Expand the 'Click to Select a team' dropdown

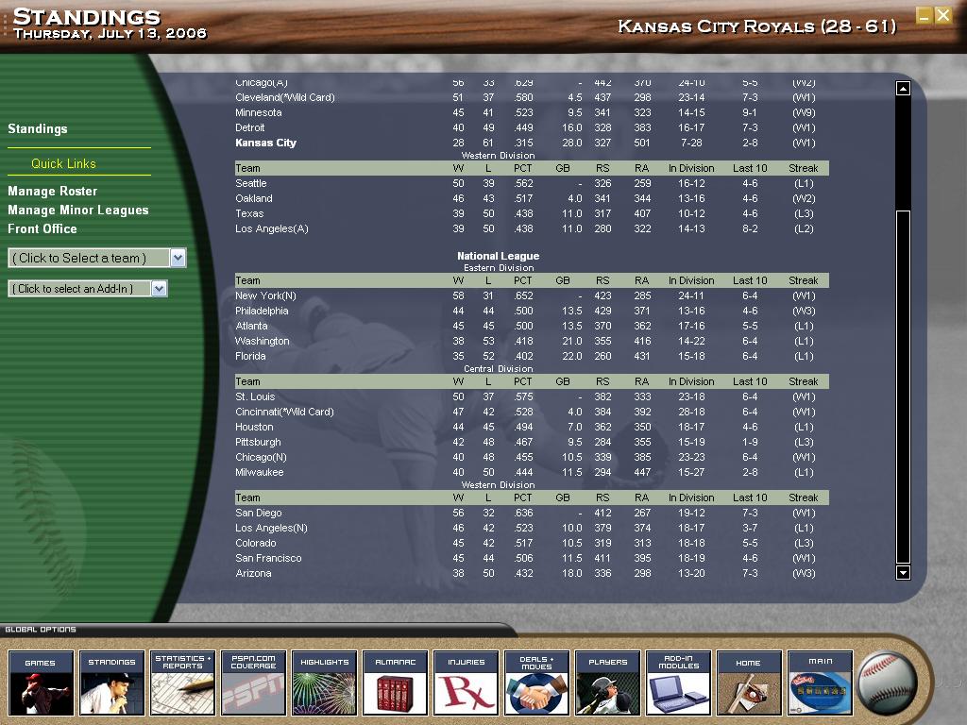click(178, 258)
